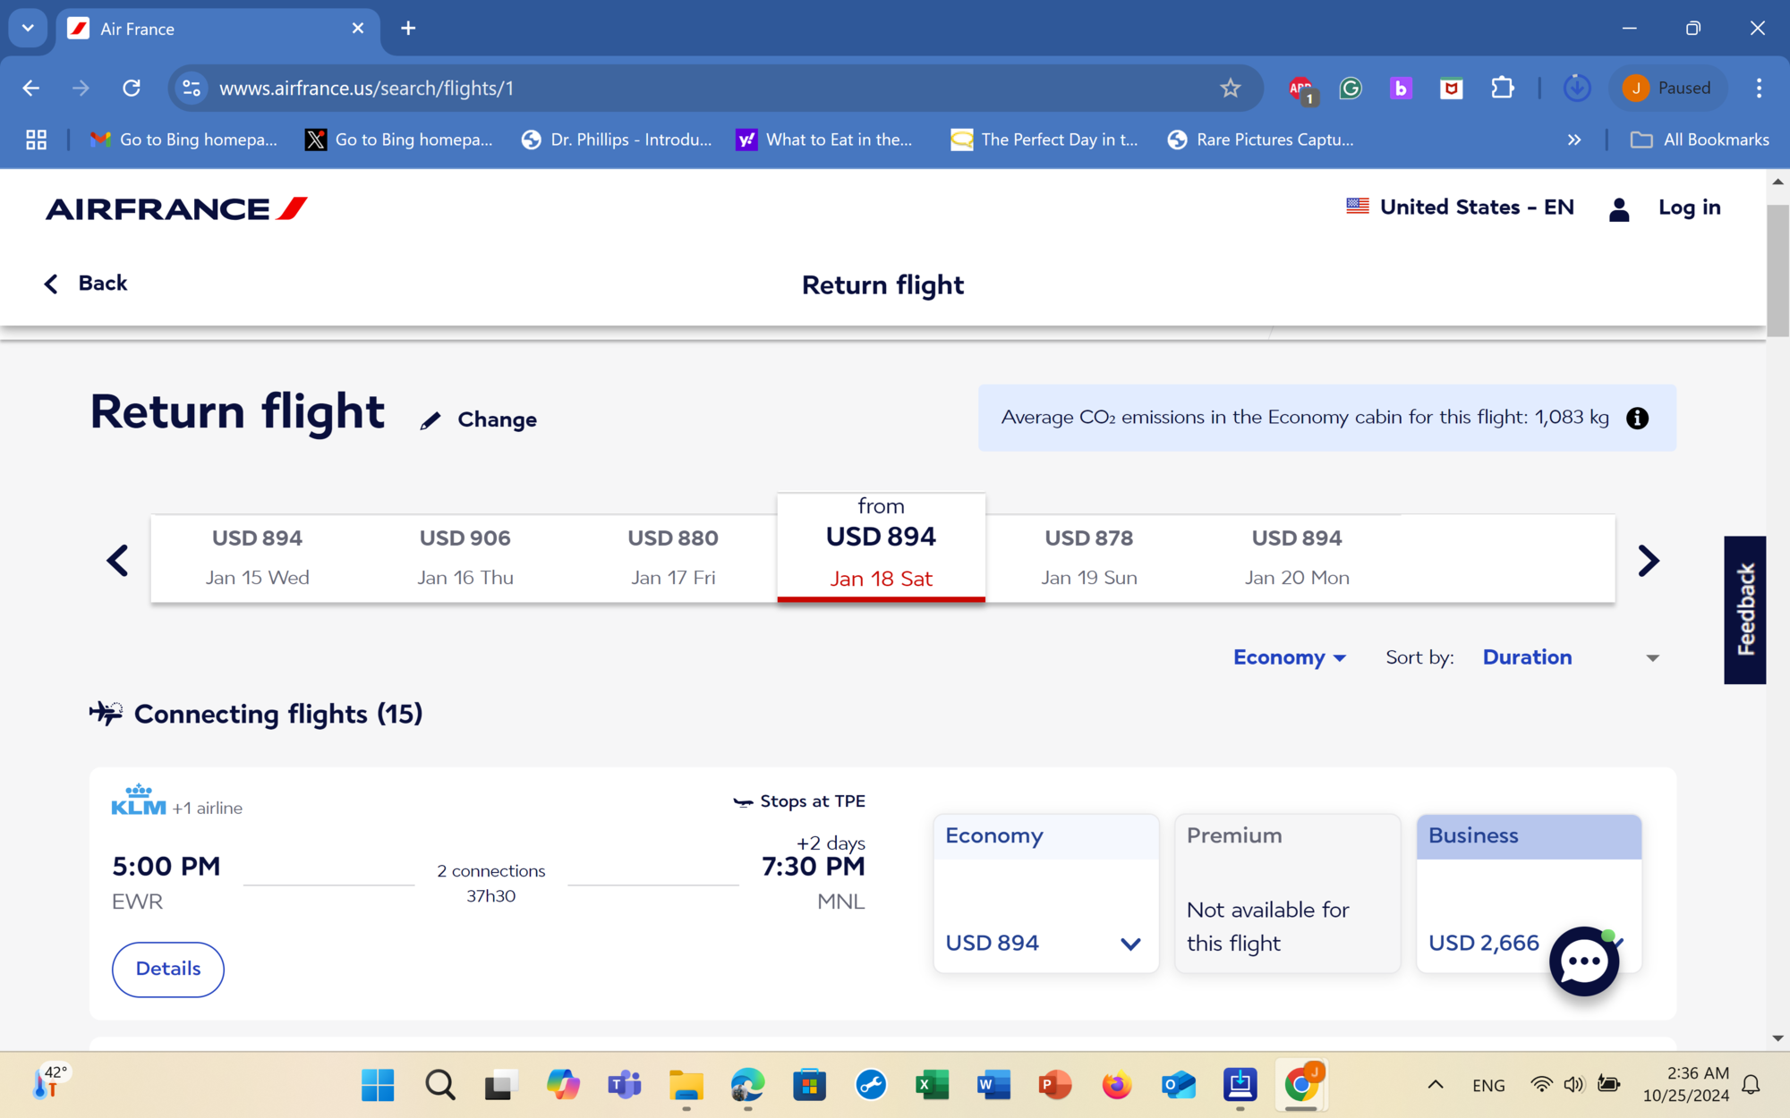1790x1118 pixels.
Task: Open the Economy cabin dropdown
Action: pyautogui.click(x=1289, y=657)
